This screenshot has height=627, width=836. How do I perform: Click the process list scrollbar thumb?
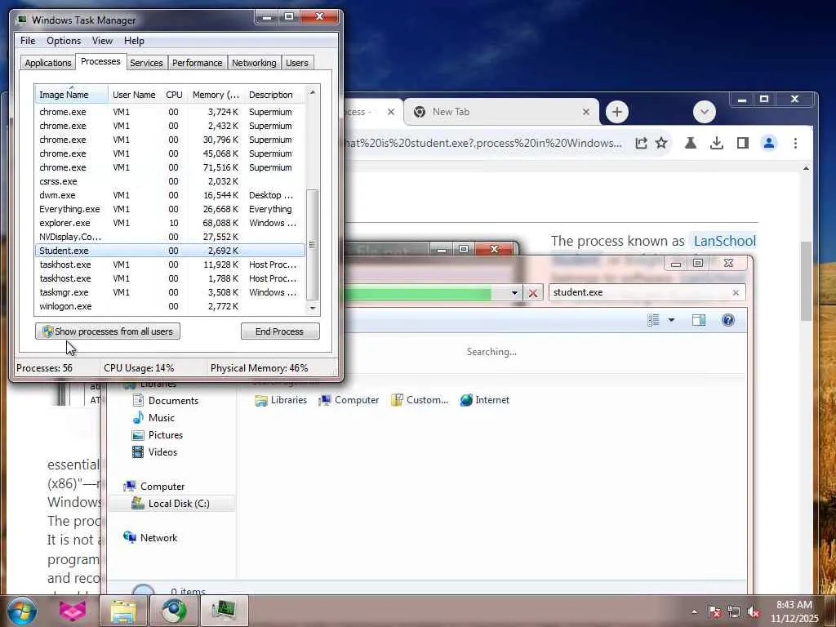point(313,245)
